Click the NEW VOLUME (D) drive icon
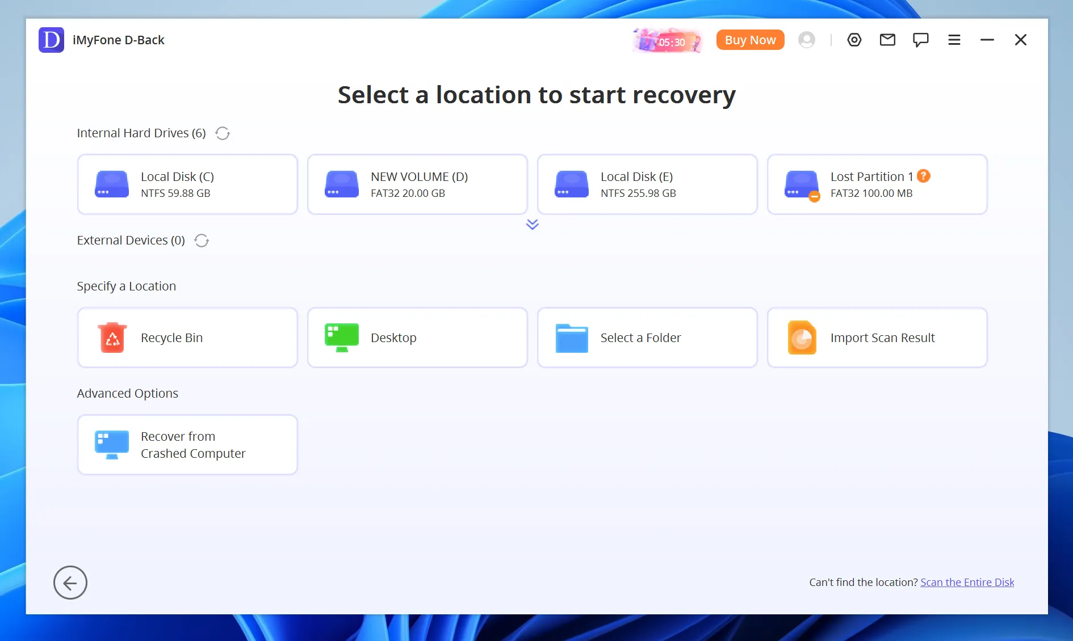 tap(342, 184)
